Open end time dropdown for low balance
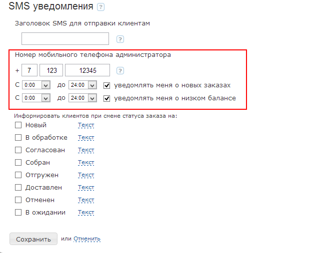The height and width of the screenshot is (253, 321). [82, 98]
